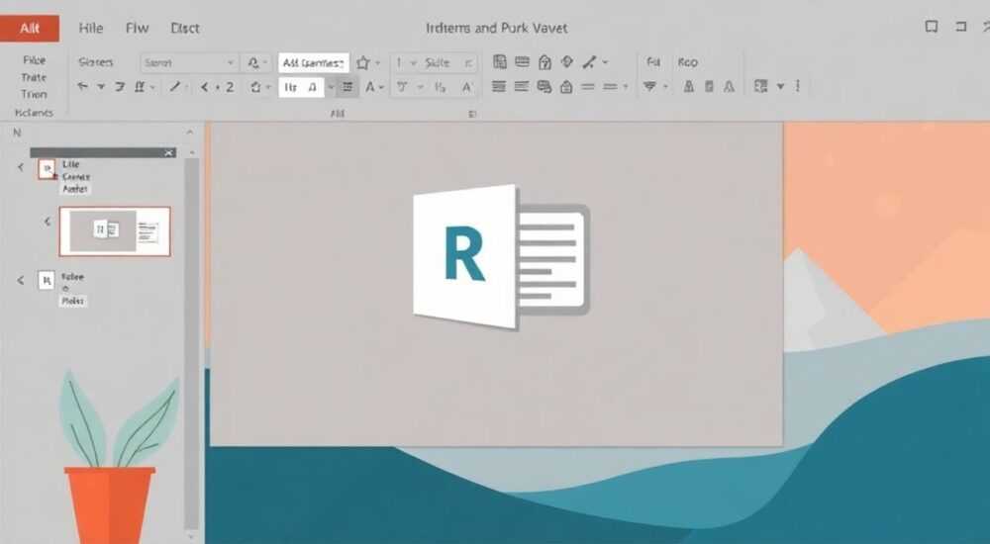Click the diagonal slash pen icon in the second row
The image size is (990, 544).
click(175, 86)
